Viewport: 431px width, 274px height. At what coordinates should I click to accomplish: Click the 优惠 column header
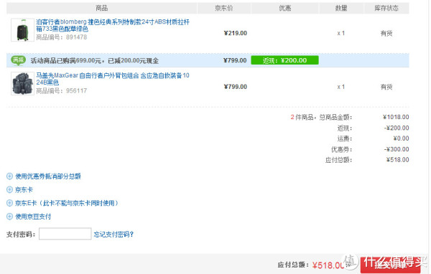coord(284,8)
